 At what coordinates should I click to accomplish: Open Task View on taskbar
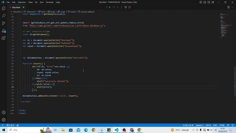(55, 130)
